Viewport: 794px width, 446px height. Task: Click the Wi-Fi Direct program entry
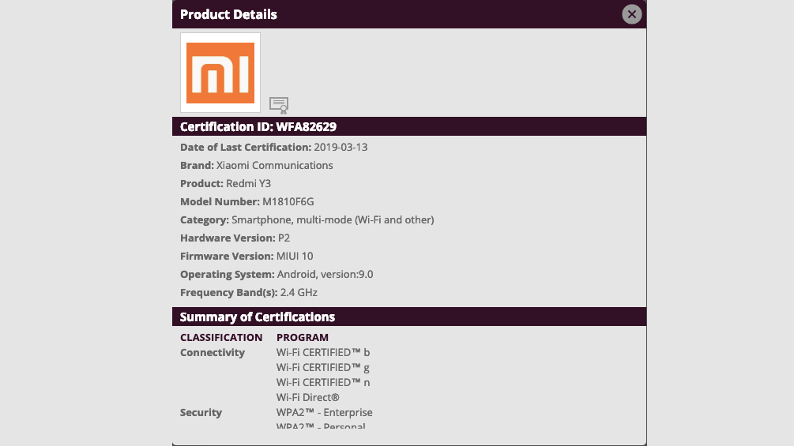[308, 398]
